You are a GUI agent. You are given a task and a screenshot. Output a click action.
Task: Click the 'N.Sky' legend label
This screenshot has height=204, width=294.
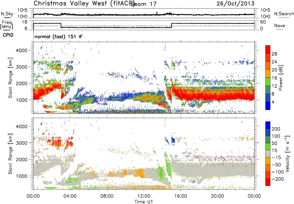coord(7,14)
